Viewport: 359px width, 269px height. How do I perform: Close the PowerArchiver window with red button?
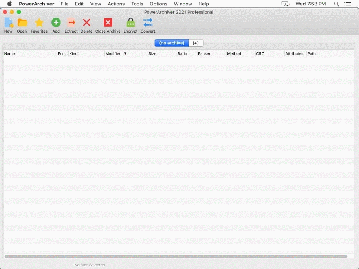(5, 12)
